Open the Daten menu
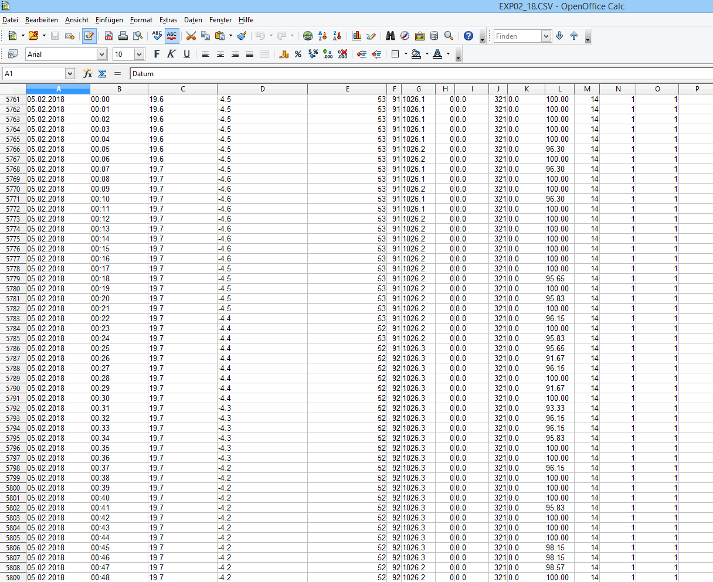The height and width of the screenshot is (582, 713). [193, 20]
